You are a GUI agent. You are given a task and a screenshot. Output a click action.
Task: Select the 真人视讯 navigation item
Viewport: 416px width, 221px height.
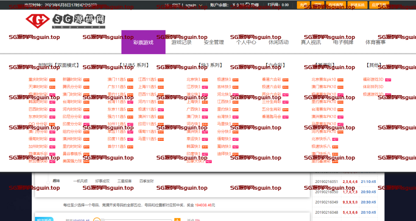point(311,42)
